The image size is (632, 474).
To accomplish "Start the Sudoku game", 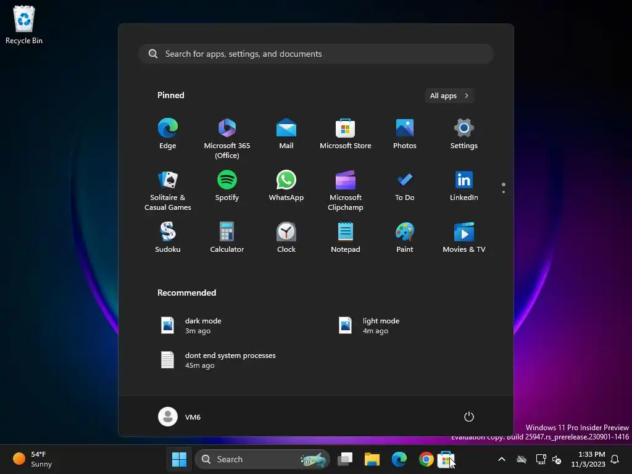I will [x=168, y=238].
